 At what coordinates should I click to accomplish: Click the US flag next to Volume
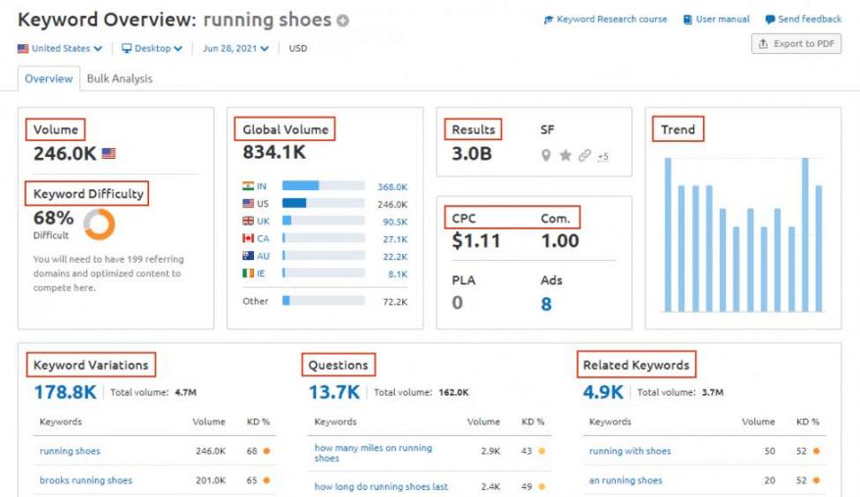(108, 154)
